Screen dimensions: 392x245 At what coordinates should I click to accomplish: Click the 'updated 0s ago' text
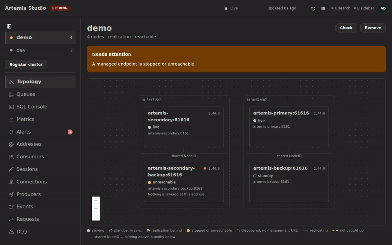click(x=282, y=8)
